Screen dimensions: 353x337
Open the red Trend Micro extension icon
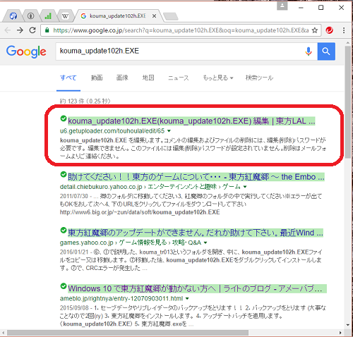(330, 30)
